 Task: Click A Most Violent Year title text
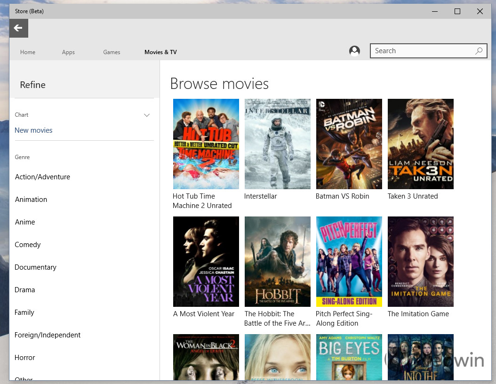pyautogui.click(x=204, y=314)
